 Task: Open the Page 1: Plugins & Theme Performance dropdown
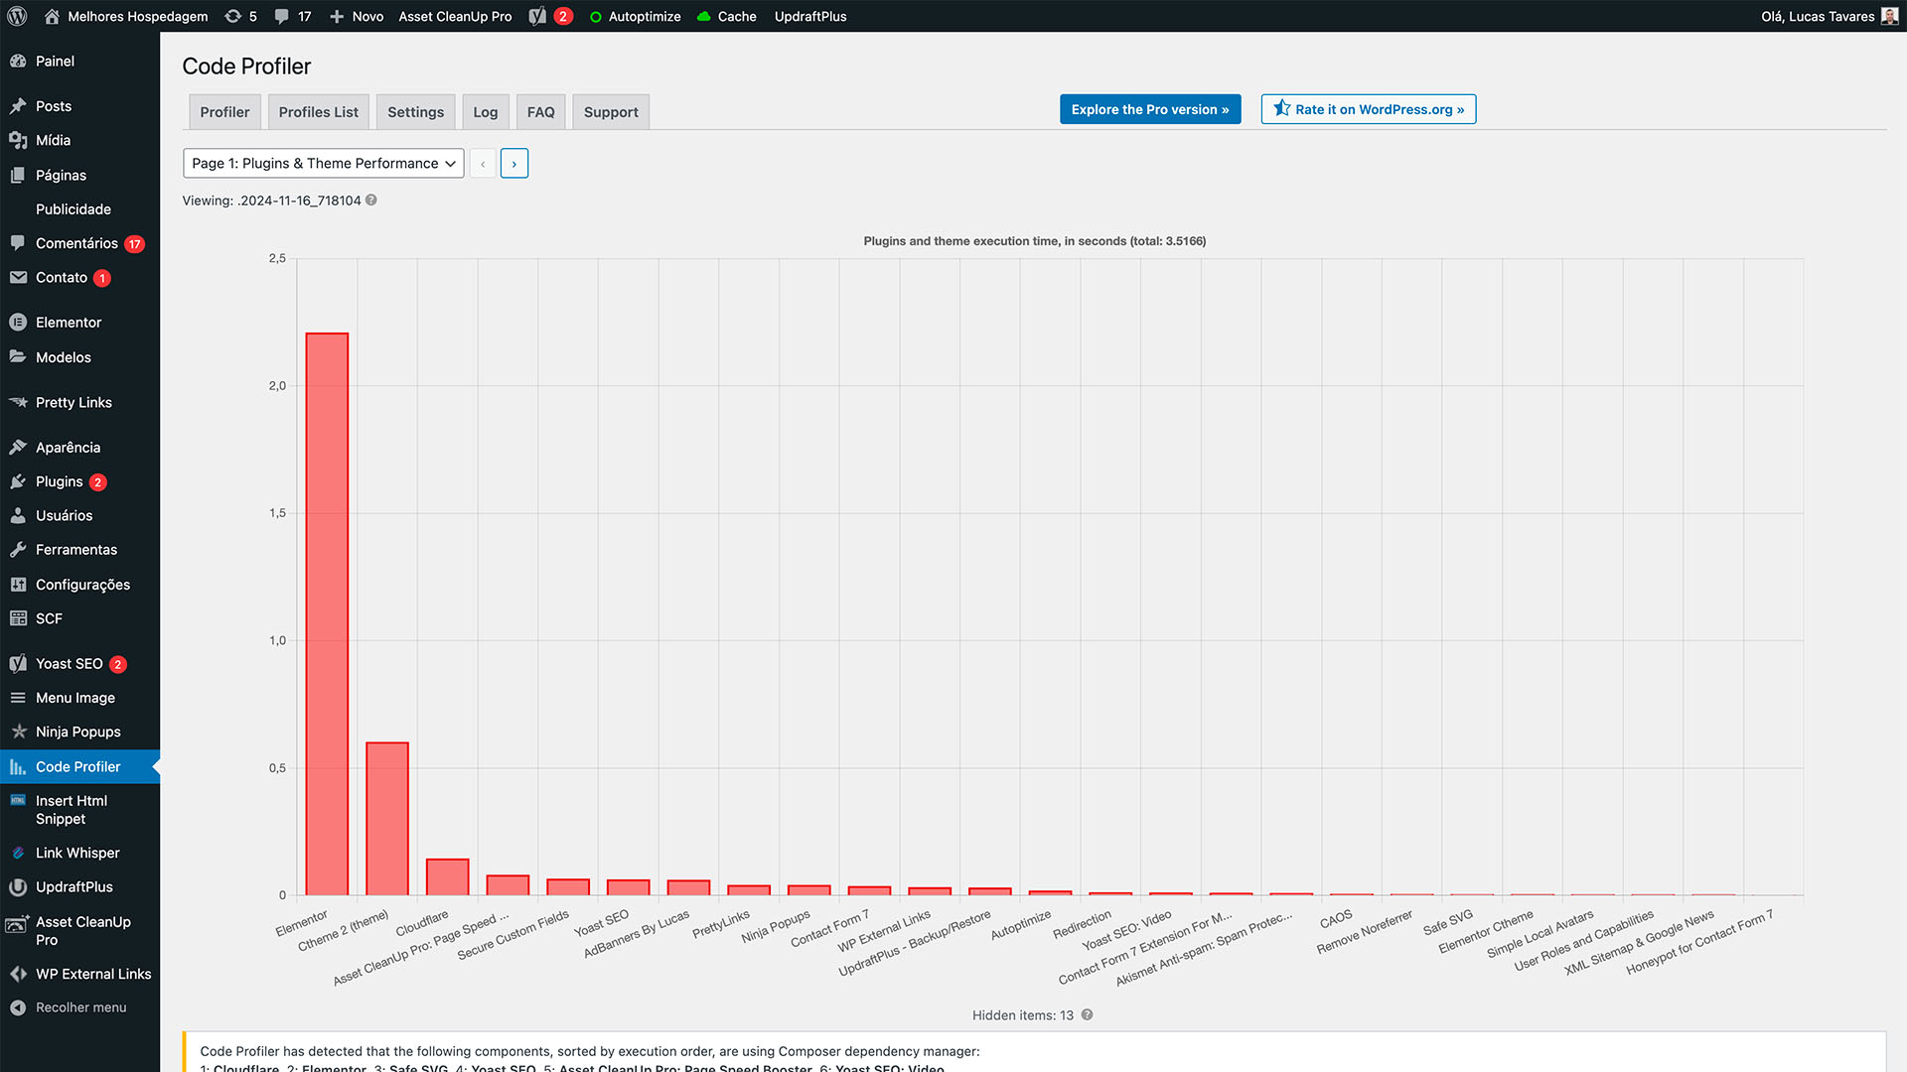point(324,164)
